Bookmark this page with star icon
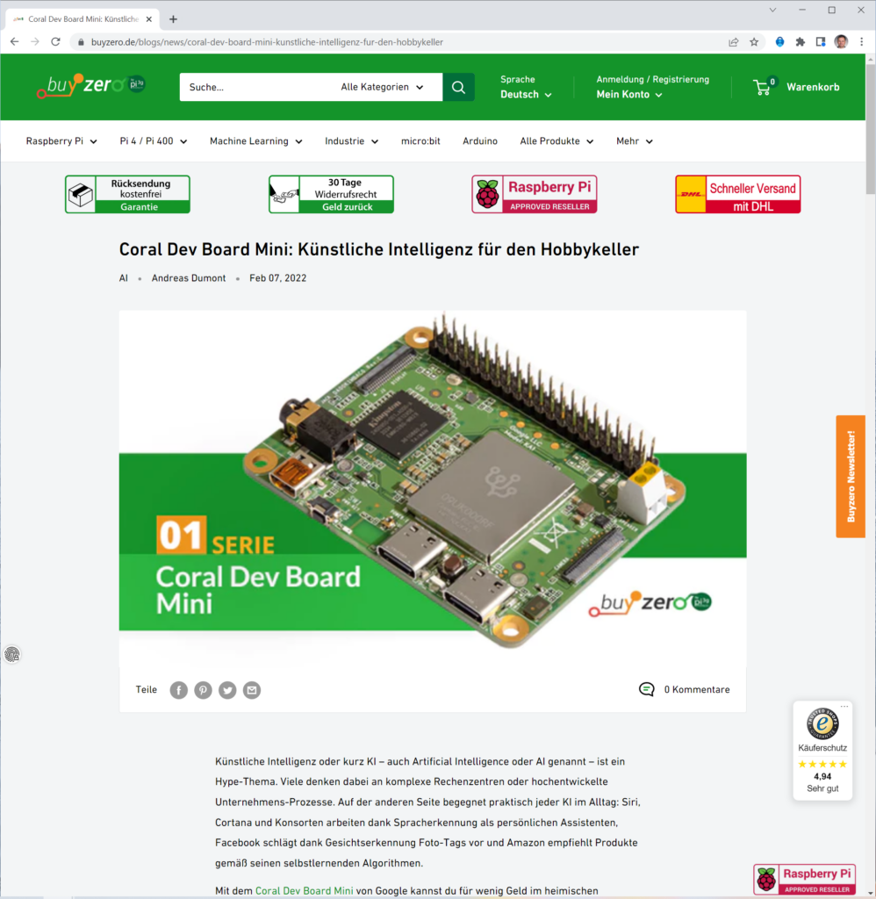The image size is (876, 899). [x=754, y=42]
